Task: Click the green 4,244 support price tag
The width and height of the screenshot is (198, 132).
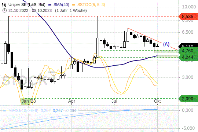Action: pyautogui.click(x=188, y=57)
